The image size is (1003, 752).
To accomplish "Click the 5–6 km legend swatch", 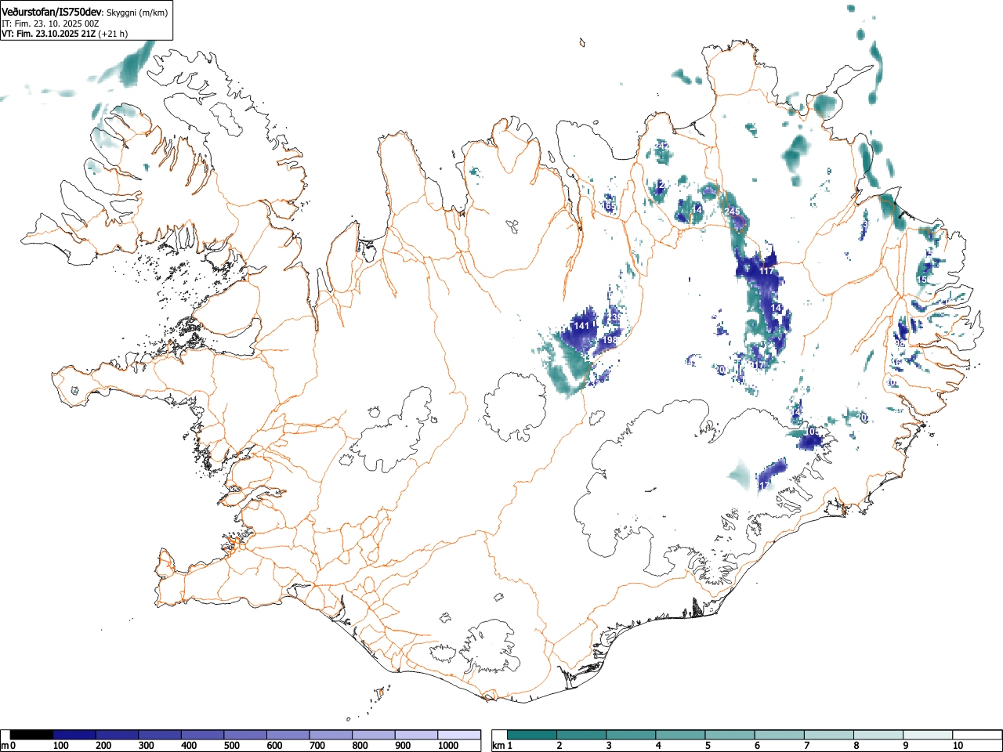I will tap(730, 735).
